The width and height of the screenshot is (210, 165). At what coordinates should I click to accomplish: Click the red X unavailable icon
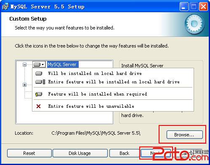[x=38, y=106]
